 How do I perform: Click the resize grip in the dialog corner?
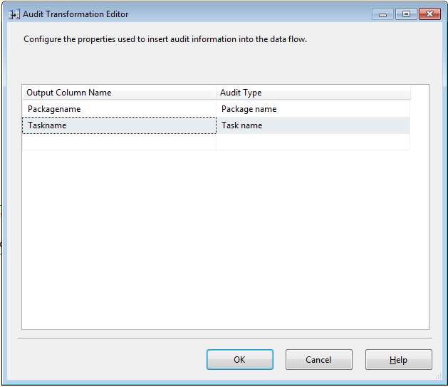click(439, 379)
